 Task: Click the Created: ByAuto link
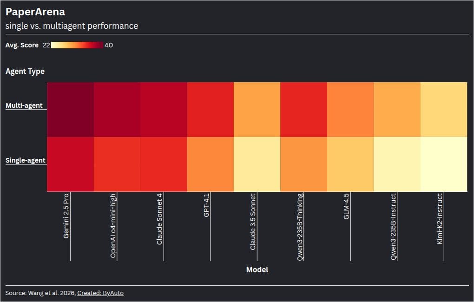coord(100,293)
